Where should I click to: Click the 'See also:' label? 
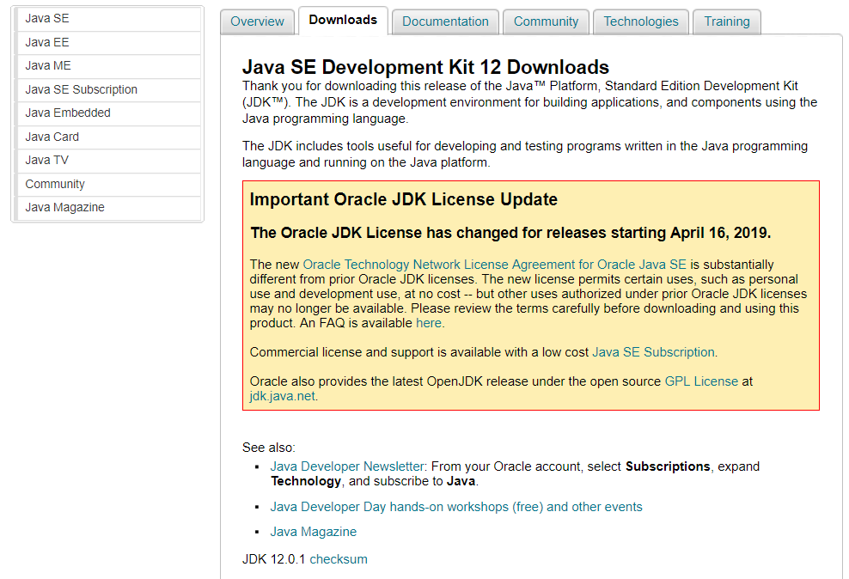[269, 448]
